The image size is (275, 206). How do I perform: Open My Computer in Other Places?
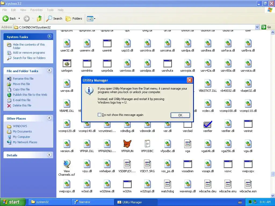(21, 137)
